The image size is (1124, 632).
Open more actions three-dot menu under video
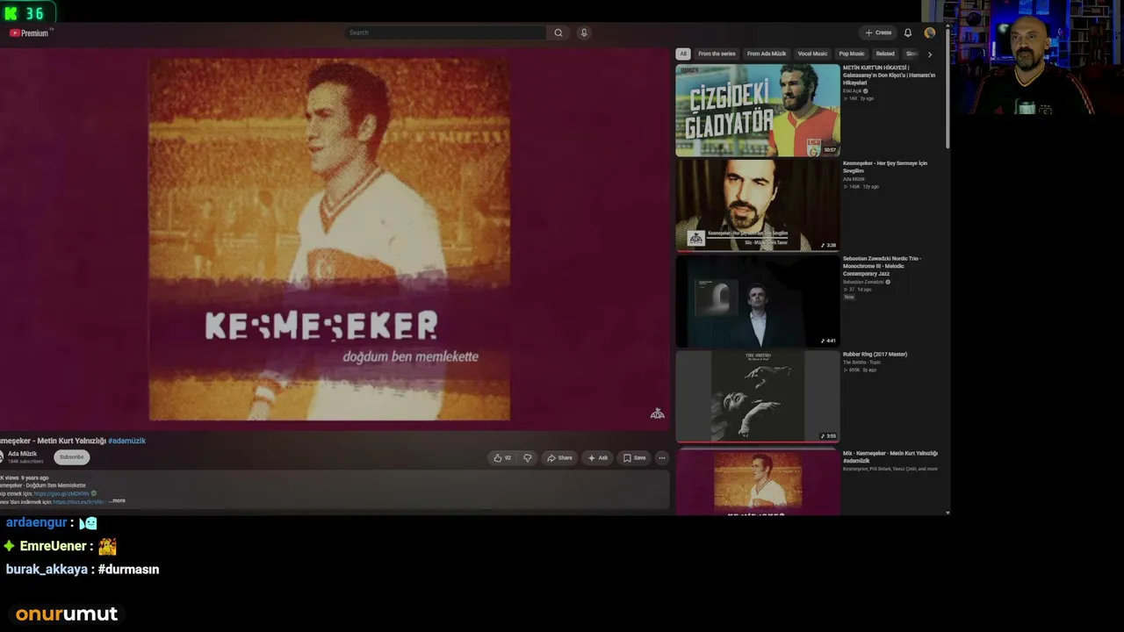[662, 457]
